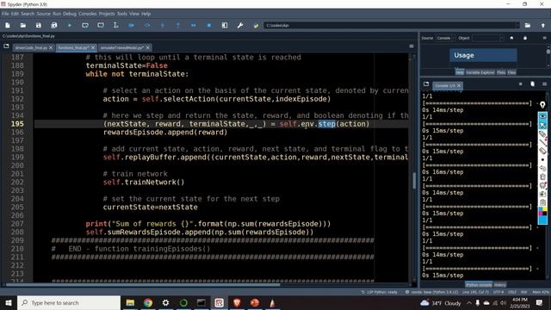Maximize current pane toolbar icon
The image size is (551, 310).
tap(225, 25)
